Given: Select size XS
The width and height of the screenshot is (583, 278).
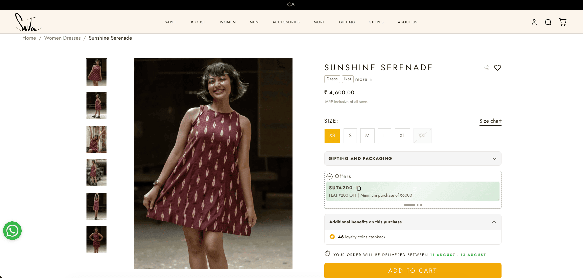Looking at the screenshot, I should coord(332,136).
